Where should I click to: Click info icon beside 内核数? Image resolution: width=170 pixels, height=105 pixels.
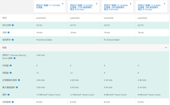[11, 65]
